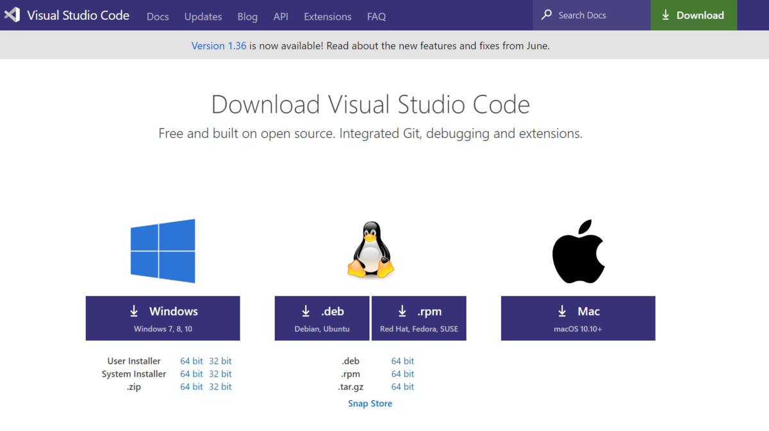Open the FAQ nav item
The image size is (769, 431).
click(x=377, y=17)
